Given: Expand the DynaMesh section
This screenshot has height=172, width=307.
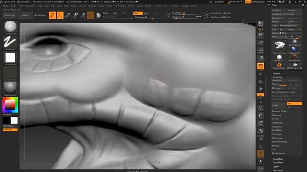Looking at the screenshot, I should pos(277,130).
